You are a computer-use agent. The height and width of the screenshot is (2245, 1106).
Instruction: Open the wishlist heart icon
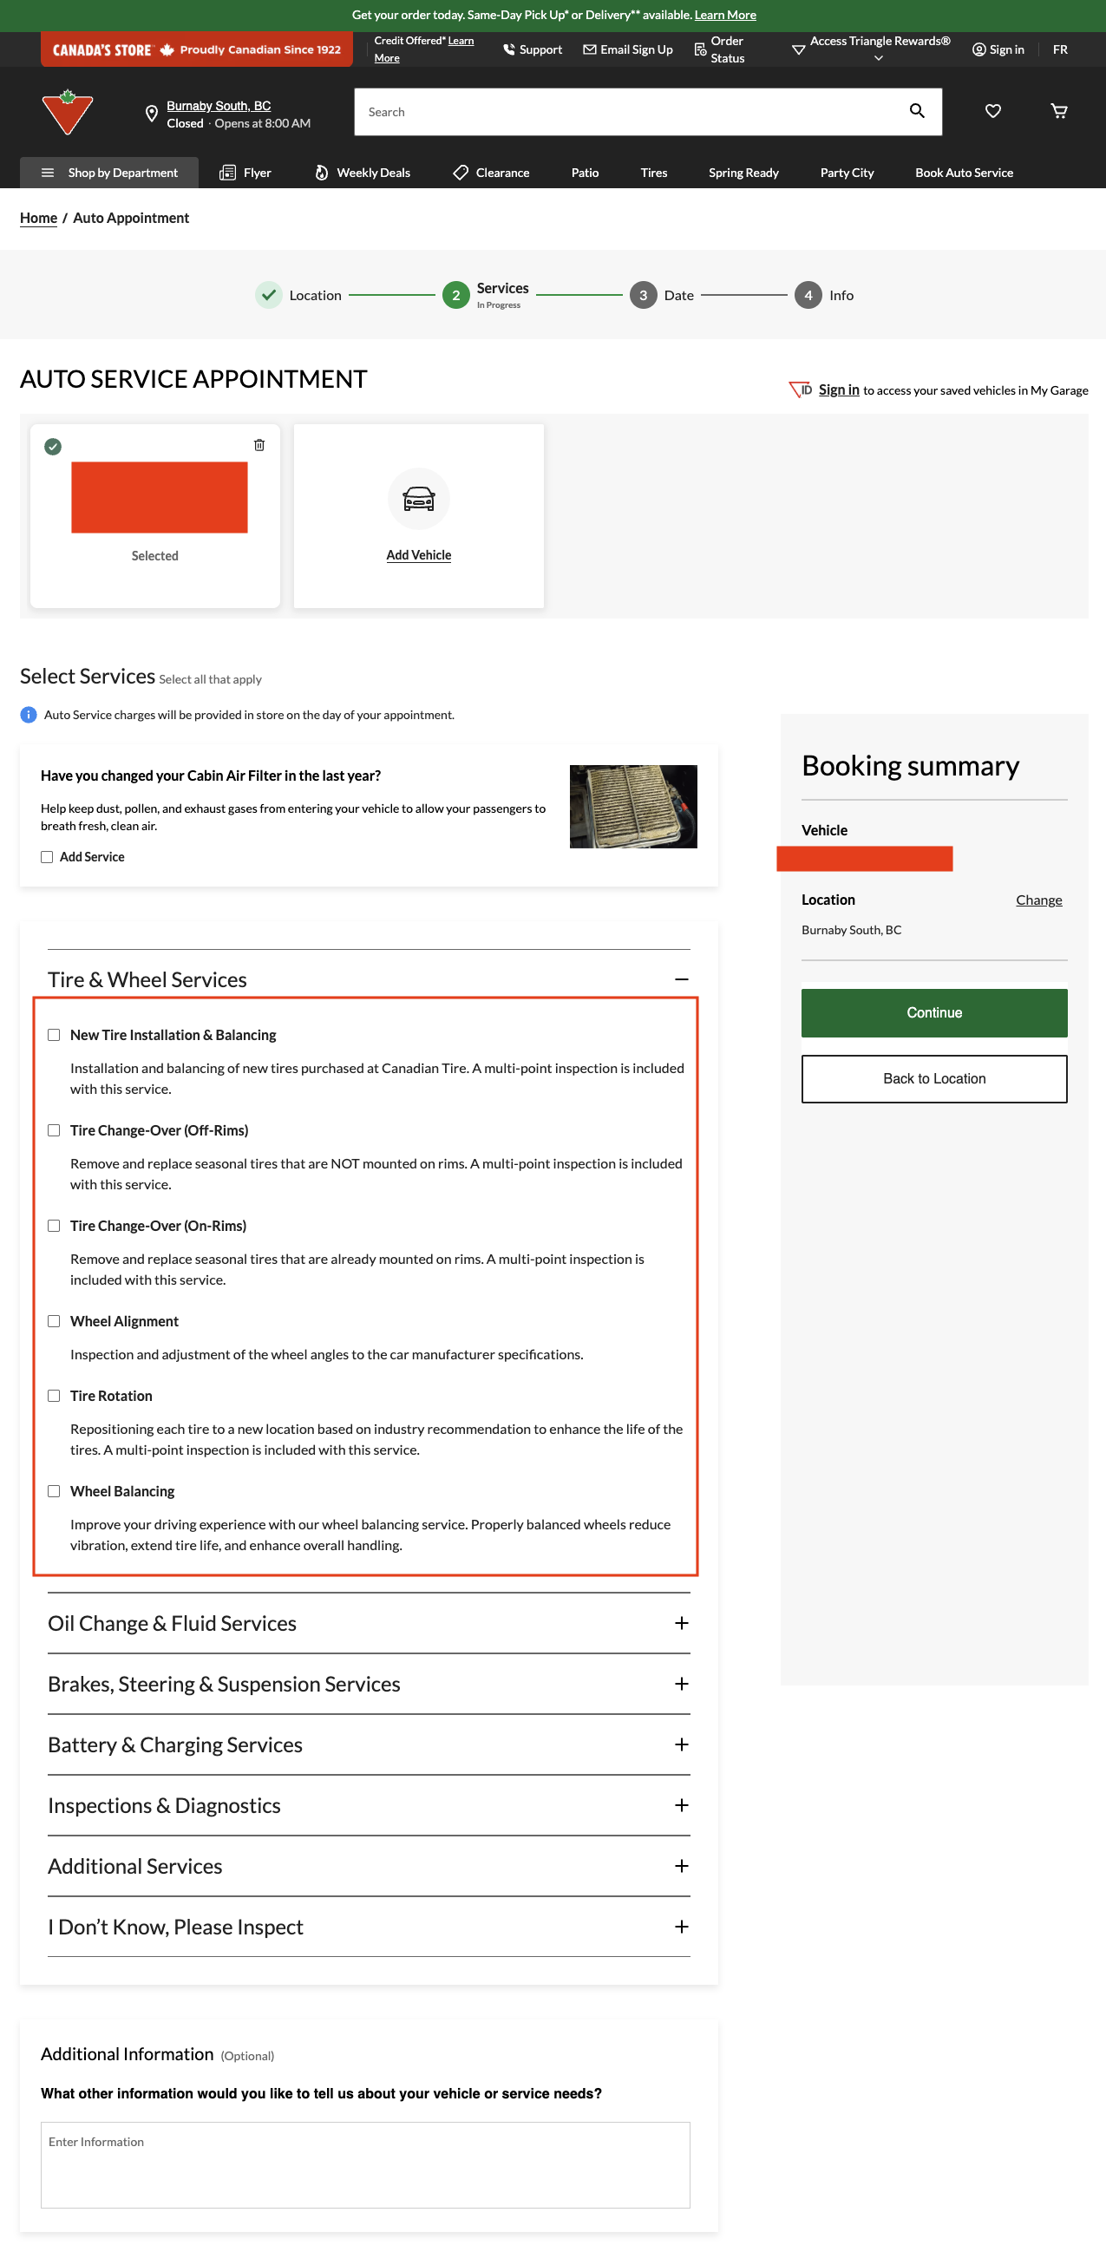click(992, 111)
